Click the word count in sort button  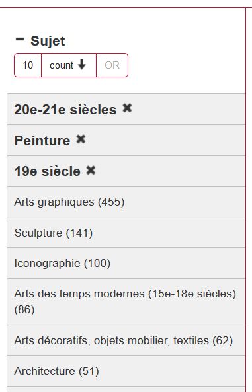[62, 65]
